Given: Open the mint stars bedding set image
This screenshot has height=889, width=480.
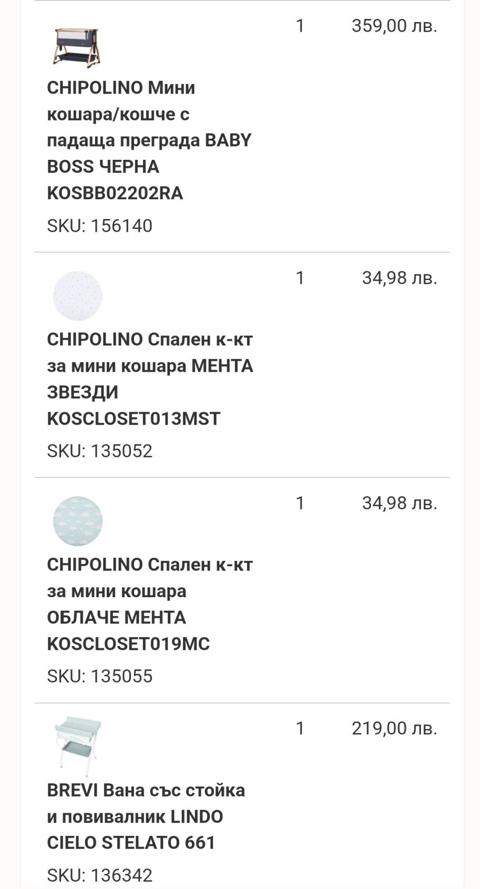Looking at the screenshot, I should 77,296.
